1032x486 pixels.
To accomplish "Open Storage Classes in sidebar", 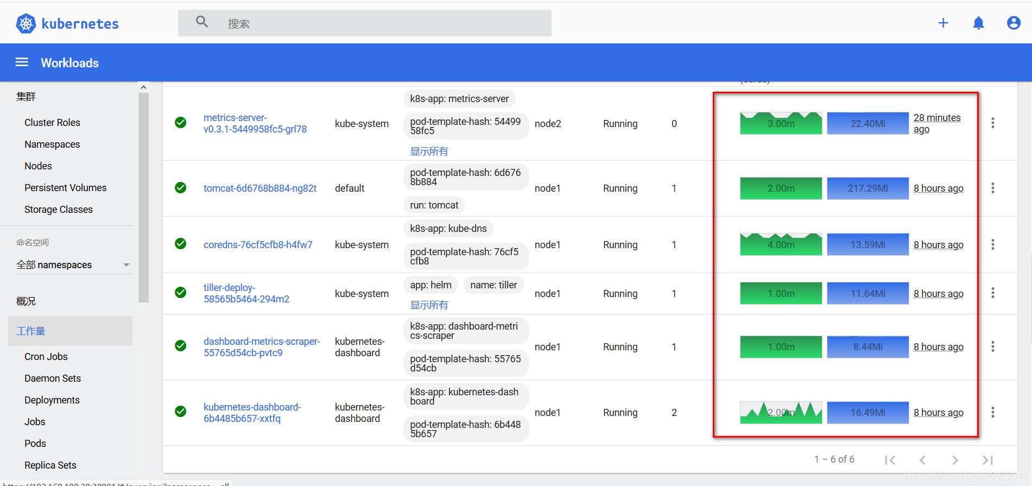I will coord(59,210).
